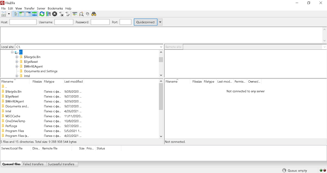Open the Quickconnect history dropdown arrow
The height and width of the screenshot is (173, 327).
click(x=160, y=22)
